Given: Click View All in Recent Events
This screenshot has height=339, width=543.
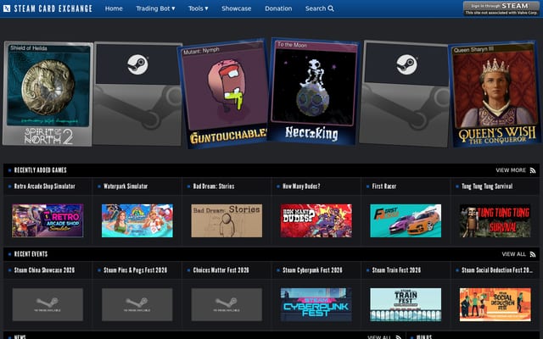Looking at the screenshot, I should 513,254.
